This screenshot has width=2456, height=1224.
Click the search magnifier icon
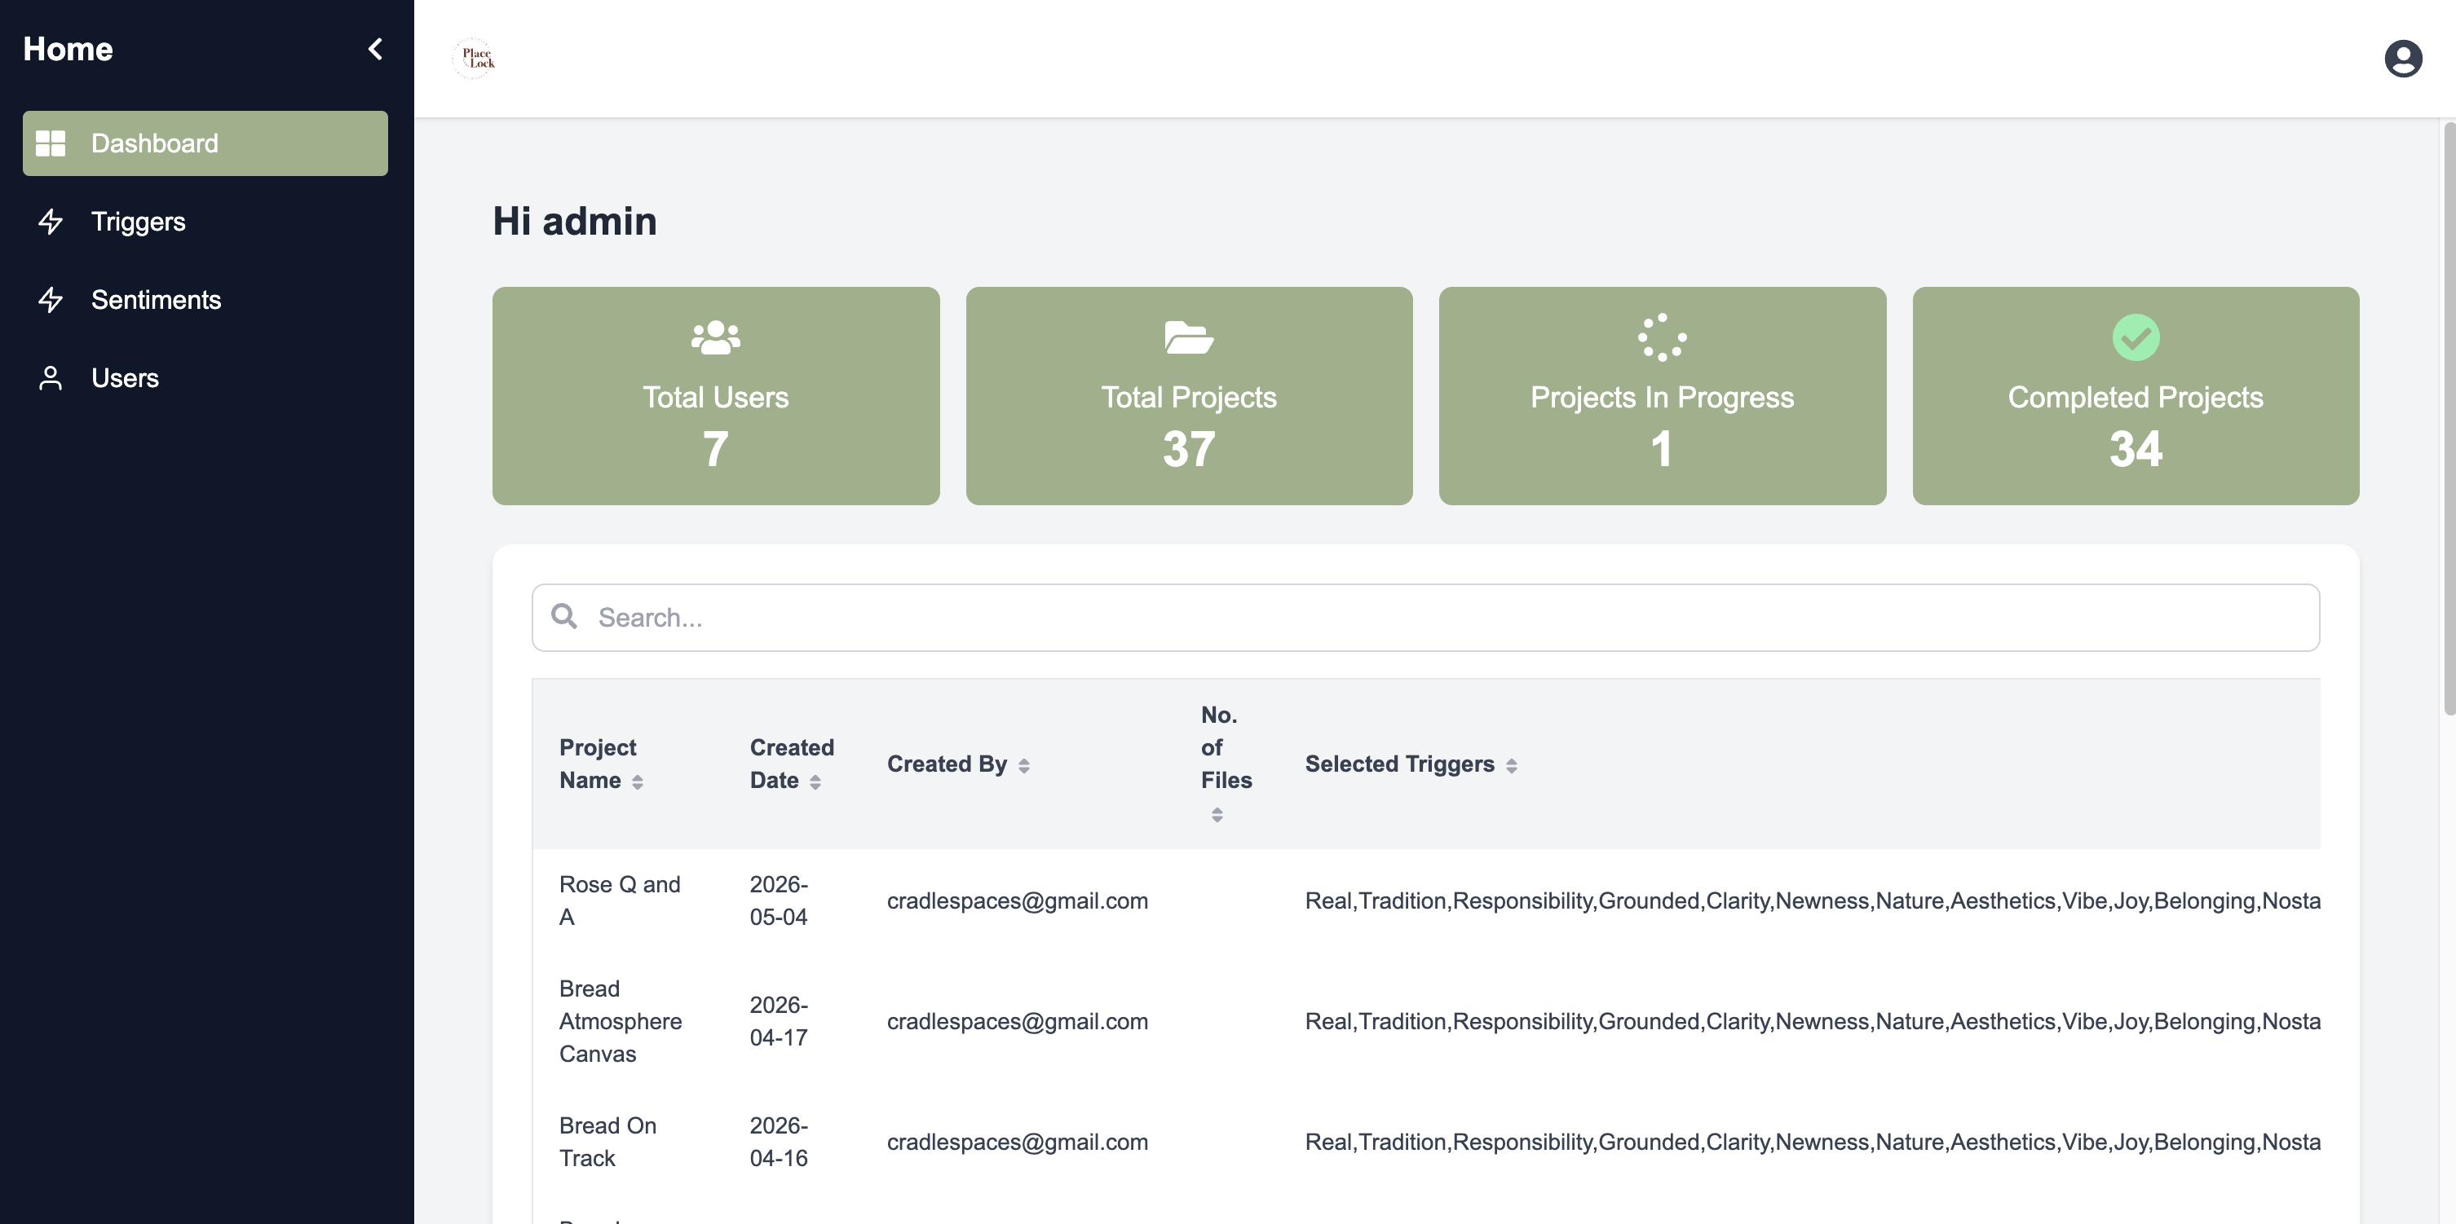tap(564, 616)
